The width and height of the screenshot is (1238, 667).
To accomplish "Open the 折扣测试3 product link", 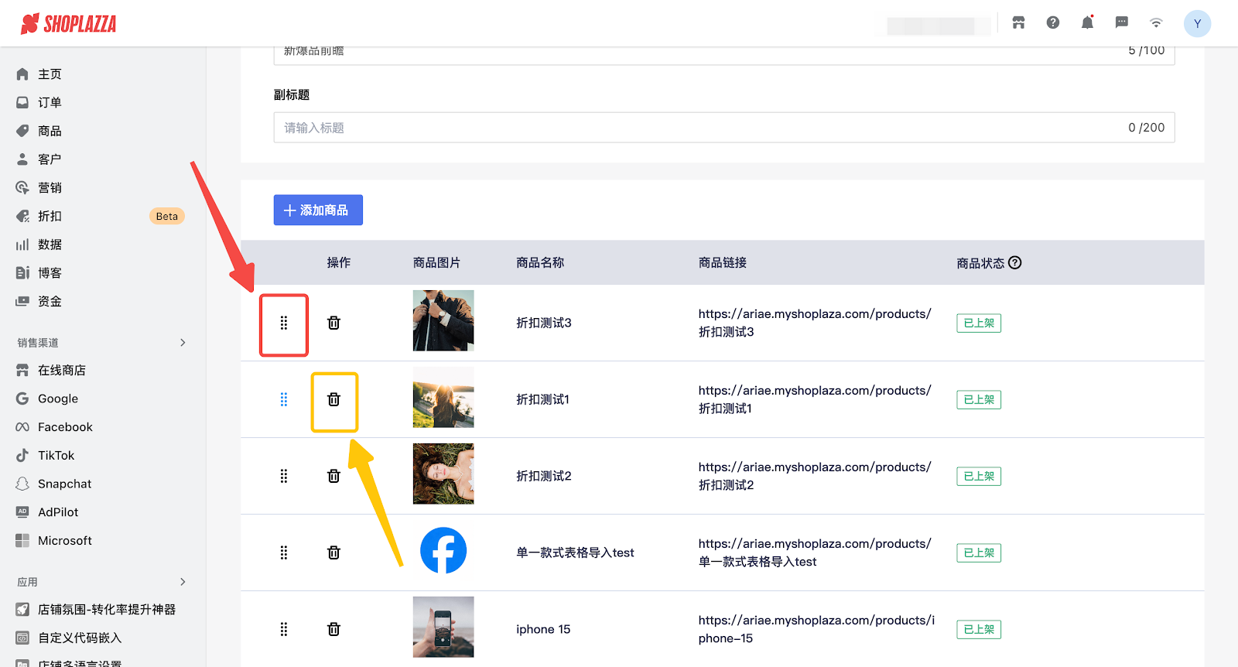I will click(x=814, y=323).
